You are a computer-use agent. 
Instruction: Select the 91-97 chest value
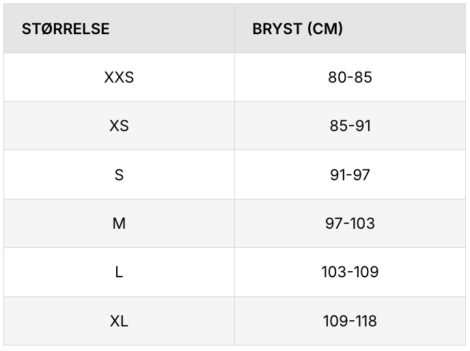(x=350, y=175)
